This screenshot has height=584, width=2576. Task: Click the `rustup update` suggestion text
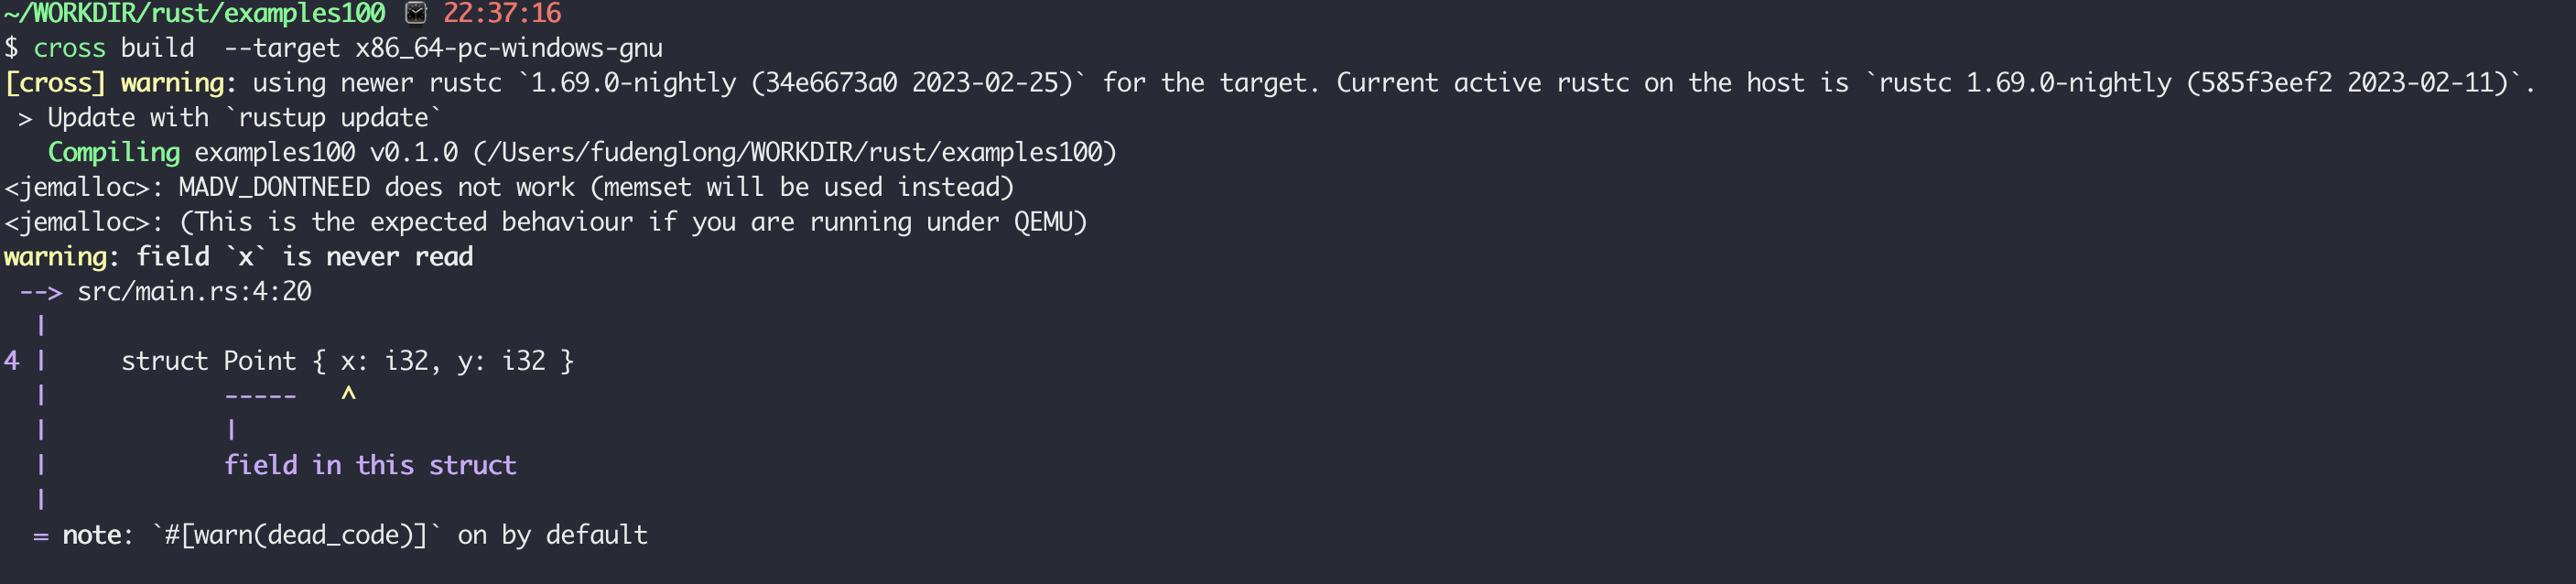click(x=334, y=118)
